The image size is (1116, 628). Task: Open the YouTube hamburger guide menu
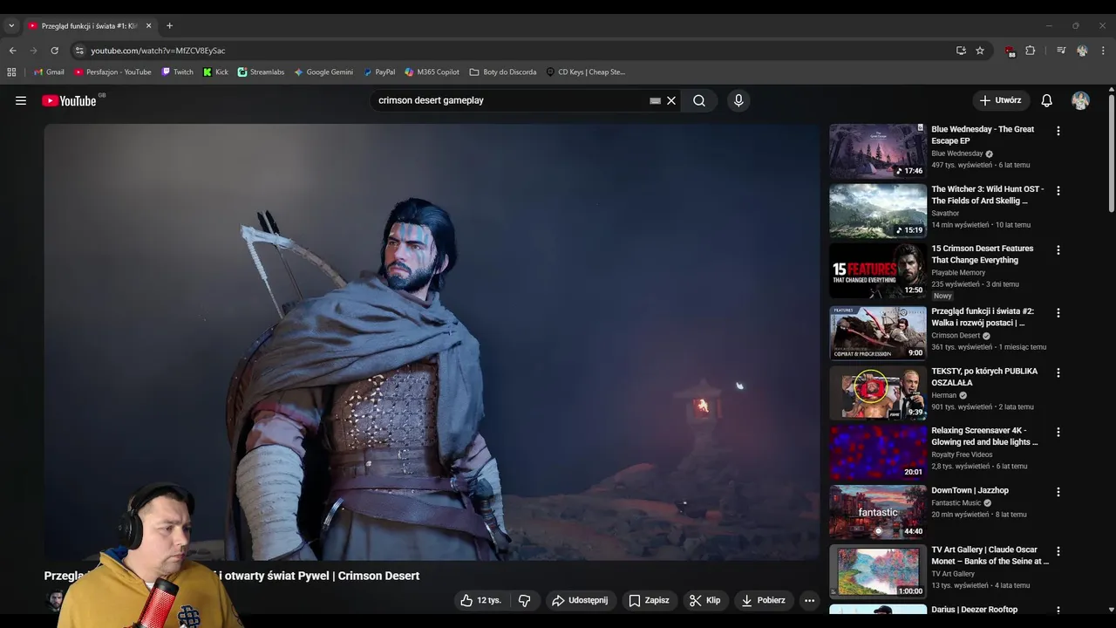21,100
